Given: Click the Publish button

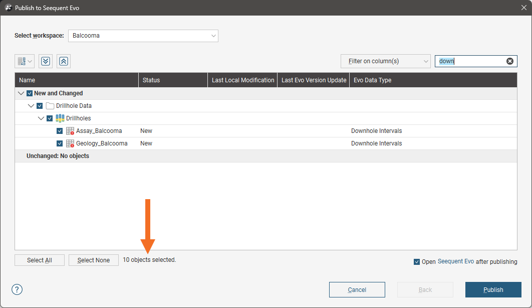Looking at the screenshot, I should [493, 289].
